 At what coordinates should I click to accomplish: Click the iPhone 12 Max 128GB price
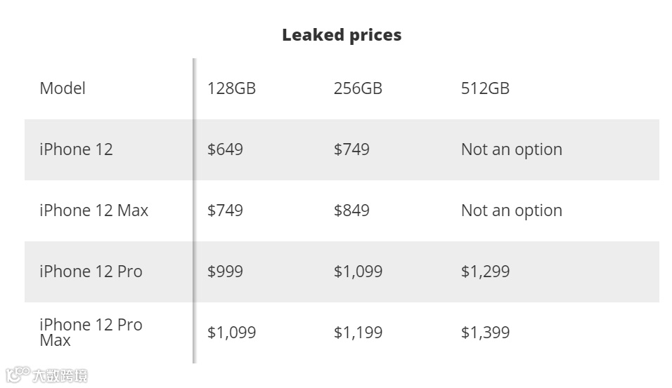coord(225,210)
